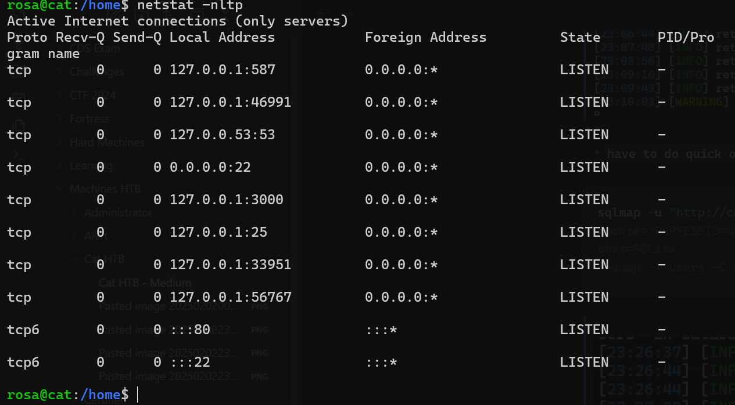Screen dimensions: 735x405
Task: Open the Administrator folder
Action: 118,212
